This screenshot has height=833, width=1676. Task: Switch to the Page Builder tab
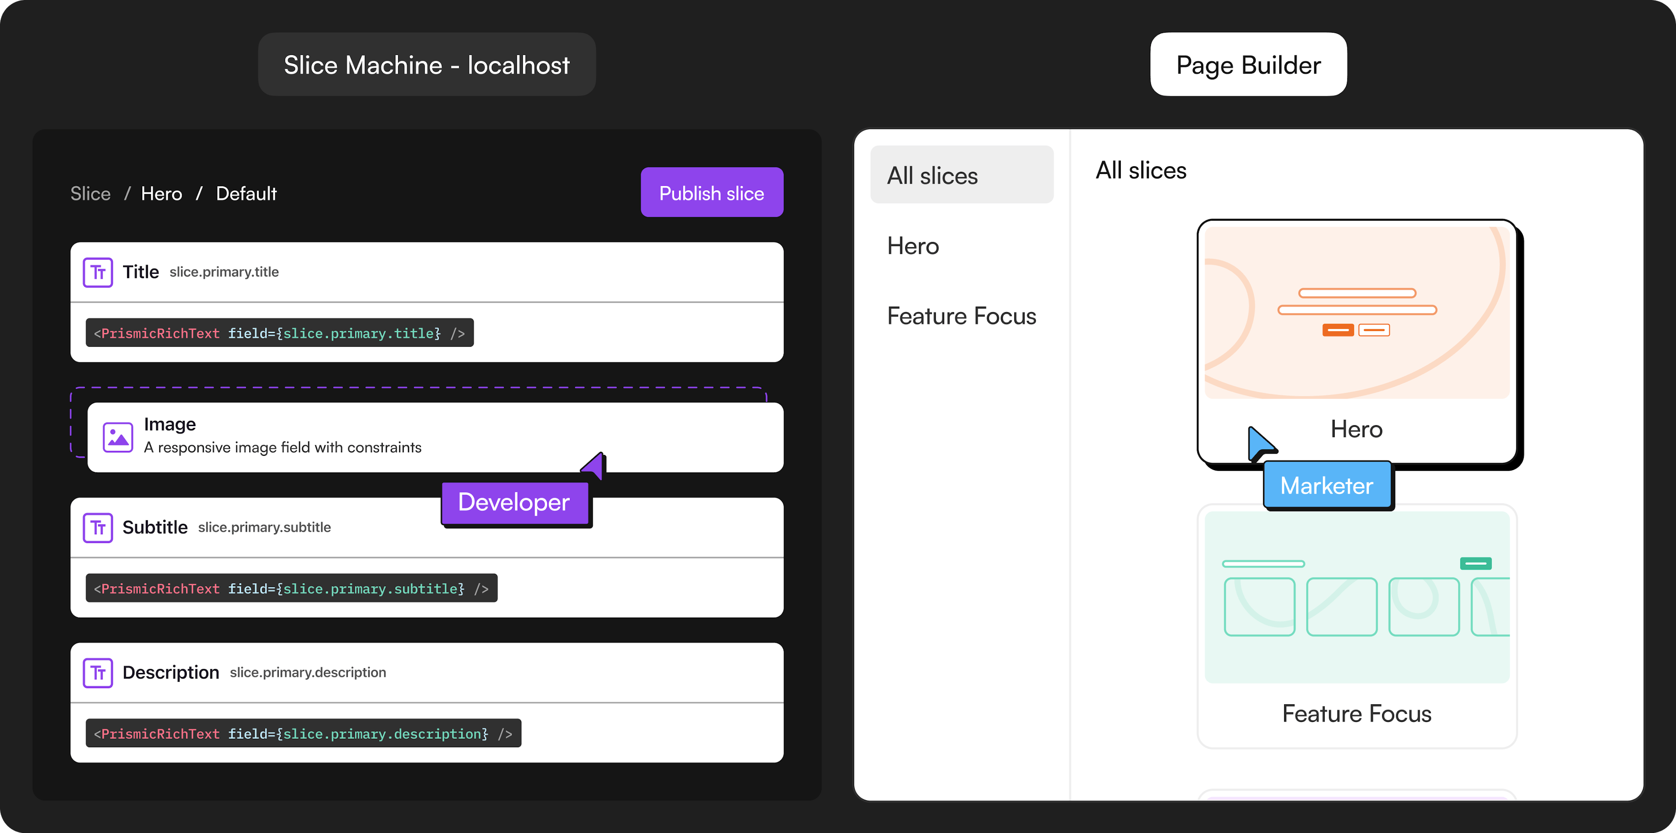point(1248,65)
